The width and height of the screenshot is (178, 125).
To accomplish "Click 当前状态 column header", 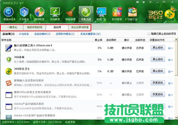I will pos(140,40).
